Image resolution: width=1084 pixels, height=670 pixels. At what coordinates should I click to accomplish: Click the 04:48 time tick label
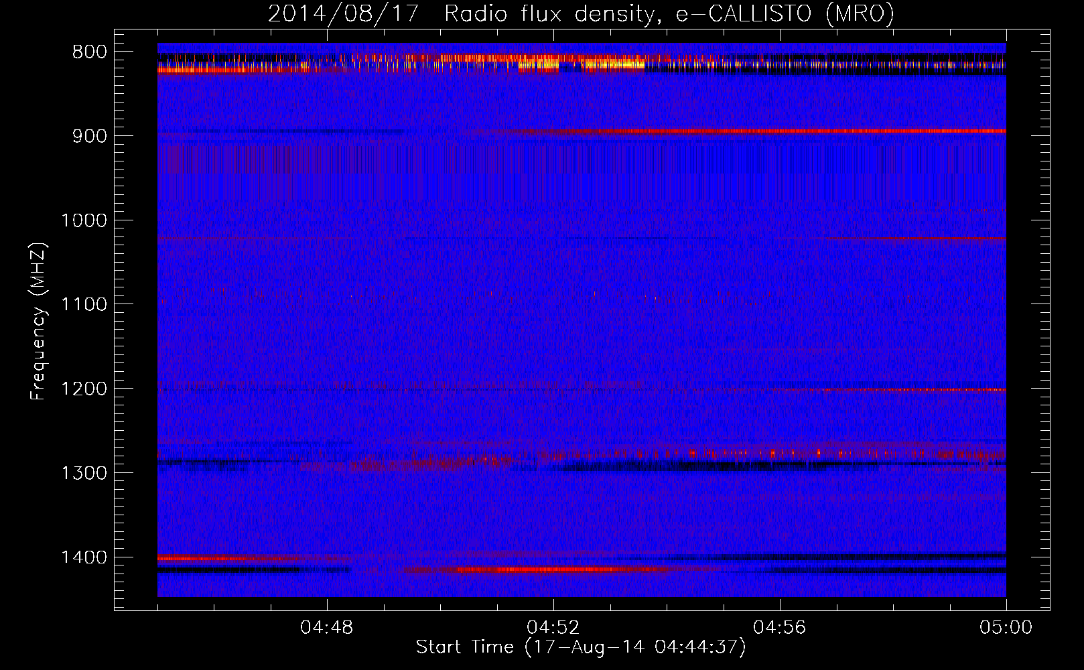pyautogui.click(x=327, y=628)
